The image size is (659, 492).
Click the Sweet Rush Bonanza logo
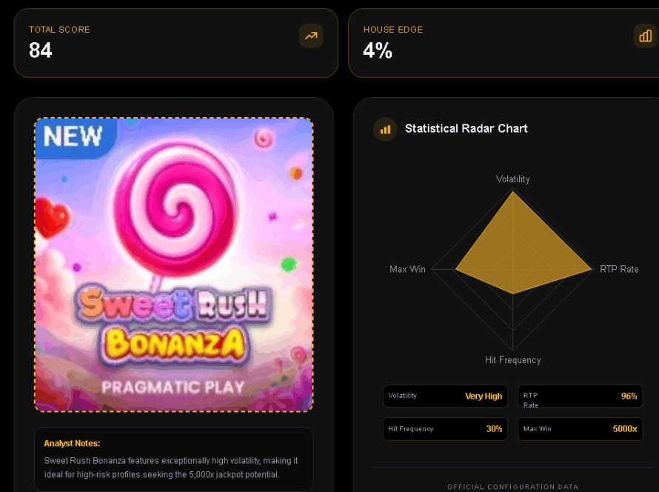(x=173, y=323)
